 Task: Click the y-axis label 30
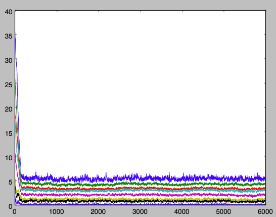point(9,60)
